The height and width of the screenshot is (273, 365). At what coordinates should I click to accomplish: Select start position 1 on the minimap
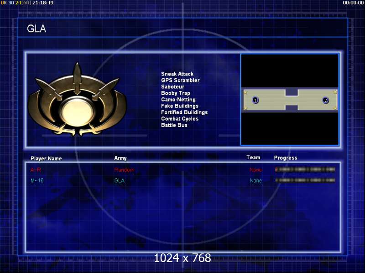255,100
